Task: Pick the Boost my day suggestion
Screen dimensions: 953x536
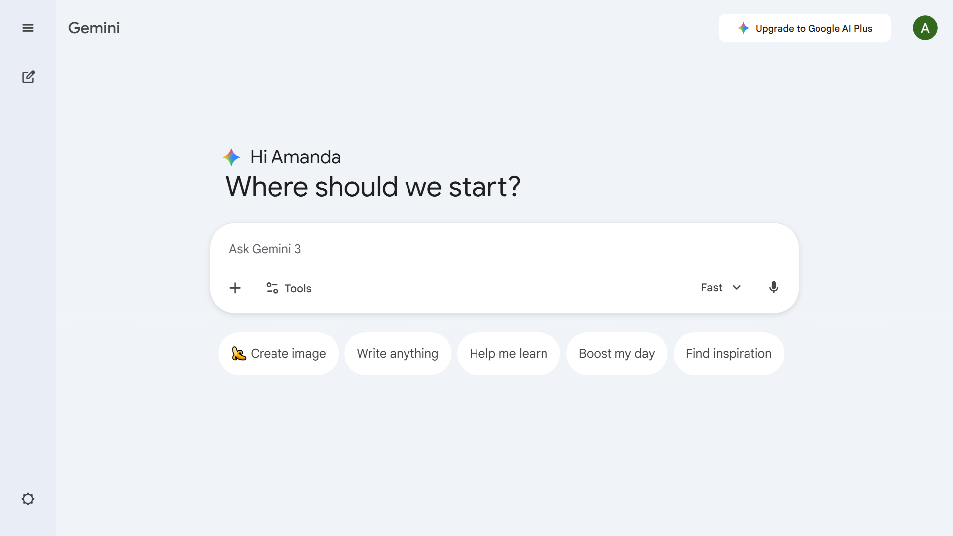Action: coord(616,353)
